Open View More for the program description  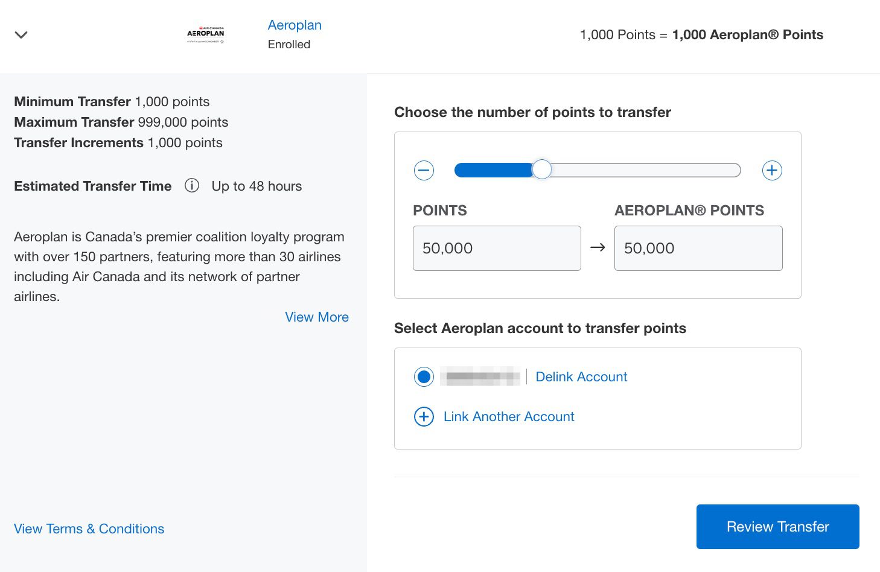click(316, 317)
